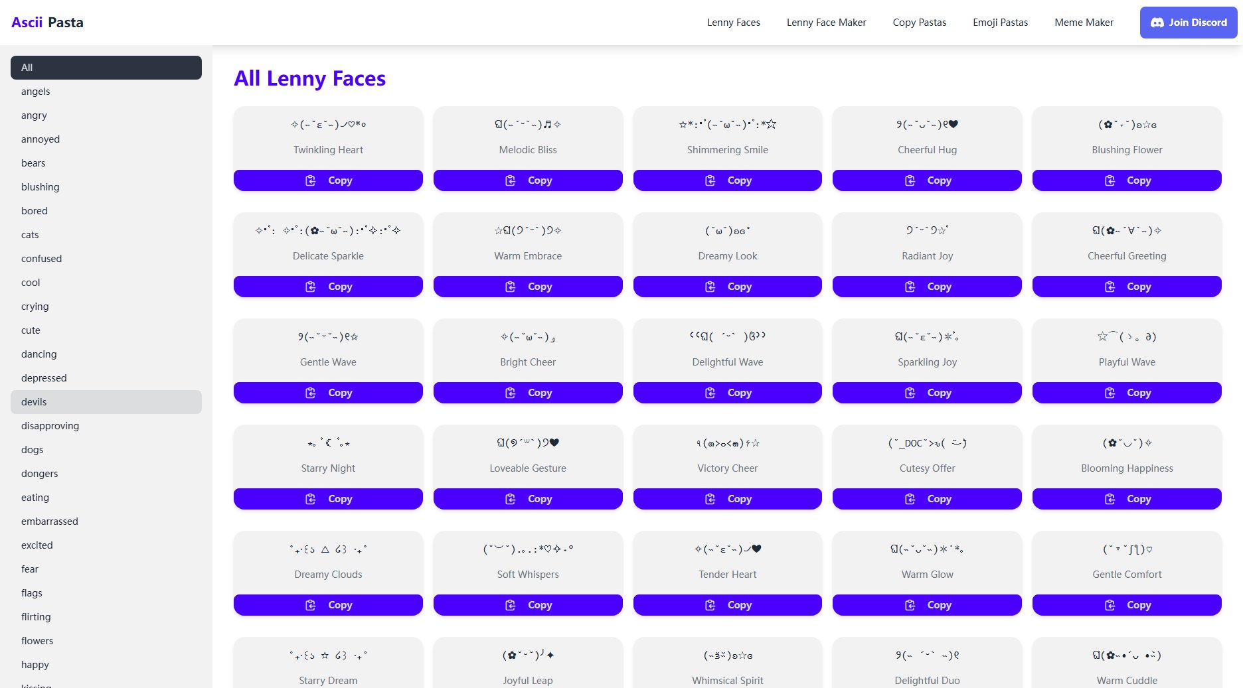Click the copy icon under Dreamy Look
Image resolution: width=1243 pixels, height=688 pixels.
[710, 287]
